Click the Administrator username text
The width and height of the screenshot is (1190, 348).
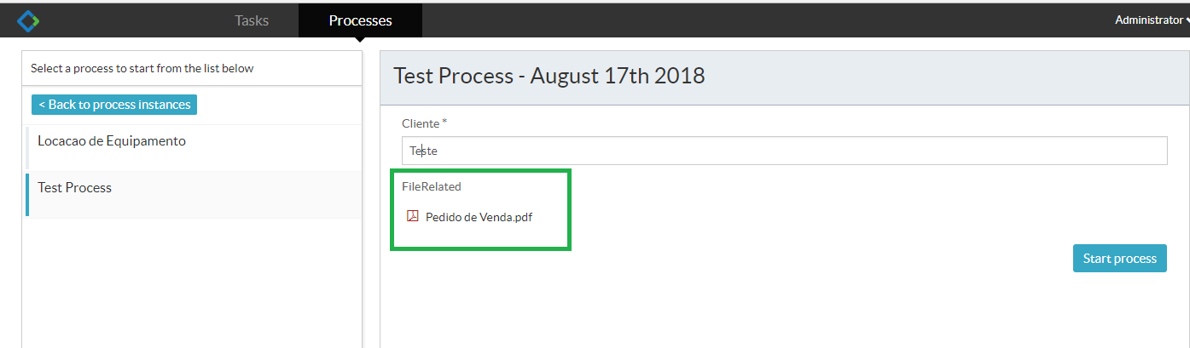click(x=1148, y=20)
